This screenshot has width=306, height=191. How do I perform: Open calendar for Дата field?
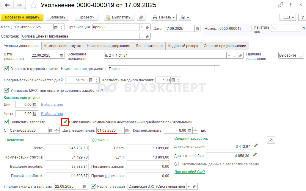click(197, 29)
